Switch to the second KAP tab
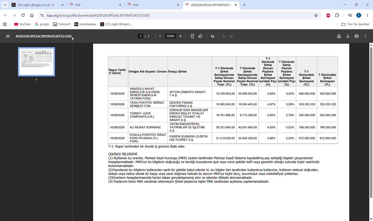 click(x=153, y=5)
